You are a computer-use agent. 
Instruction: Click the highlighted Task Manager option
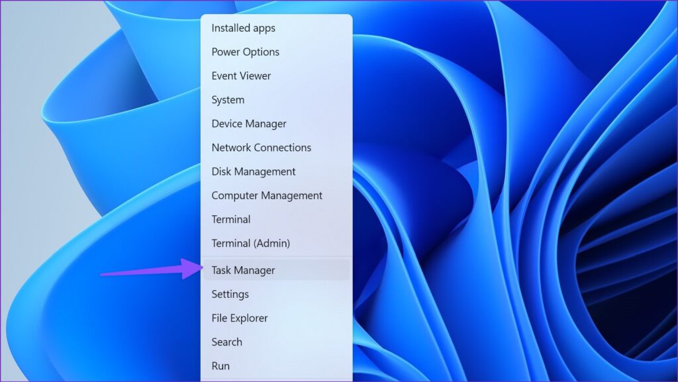coord(242,269)
